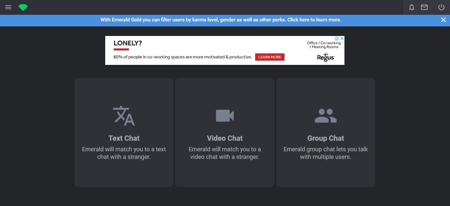The width and height of the screenshot is (450, 206).
Task: Click the Video Chat camera icon
Action: 225,116
